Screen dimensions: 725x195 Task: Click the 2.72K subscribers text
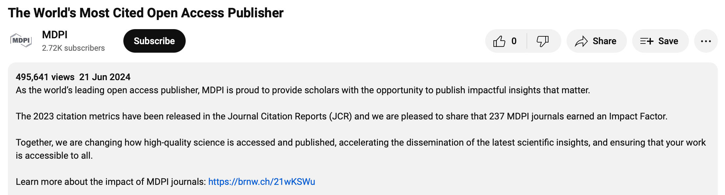(x=73, y=48)
